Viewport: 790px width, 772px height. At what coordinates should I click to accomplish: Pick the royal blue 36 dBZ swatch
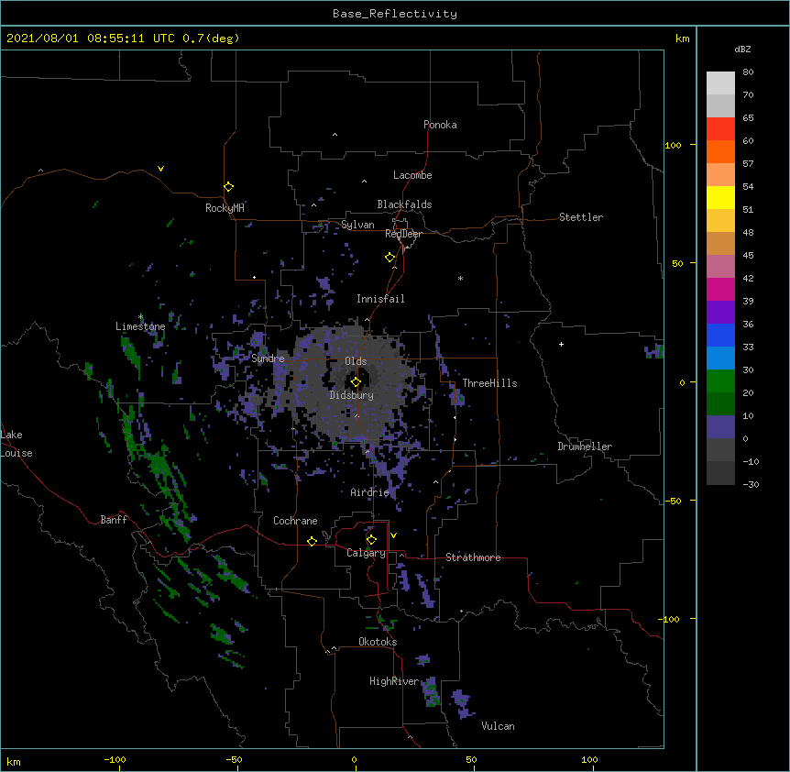(x=720, y=335)
